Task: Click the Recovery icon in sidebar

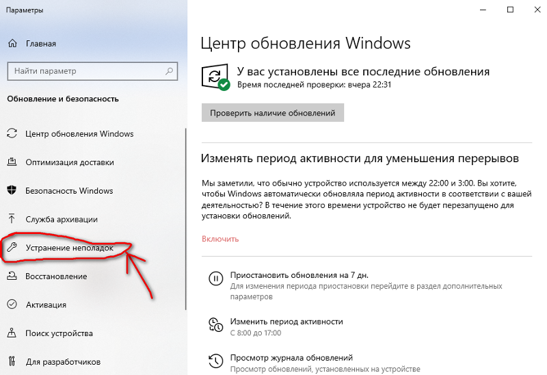Action: [x=12, y=276]
